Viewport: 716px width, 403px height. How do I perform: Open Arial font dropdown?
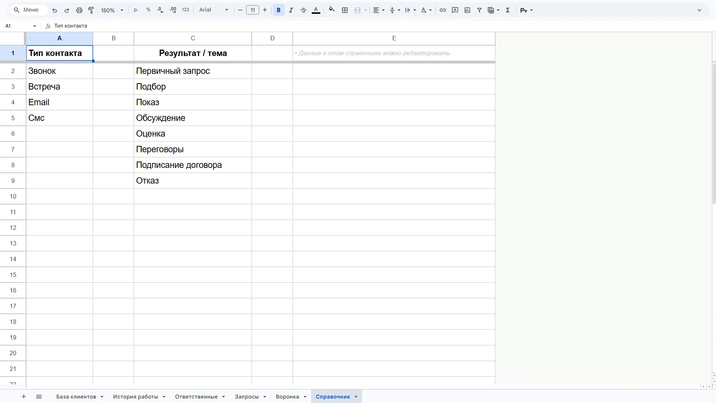pyautogui.click(x=213, y=10)
